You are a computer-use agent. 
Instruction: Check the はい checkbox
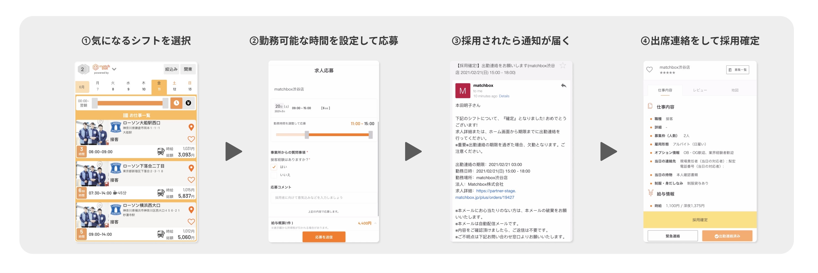tap(274, 167)
